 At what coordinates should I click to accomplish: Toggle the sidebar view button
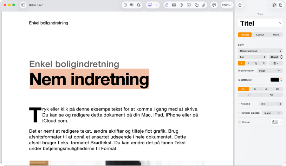click(23, 5)
